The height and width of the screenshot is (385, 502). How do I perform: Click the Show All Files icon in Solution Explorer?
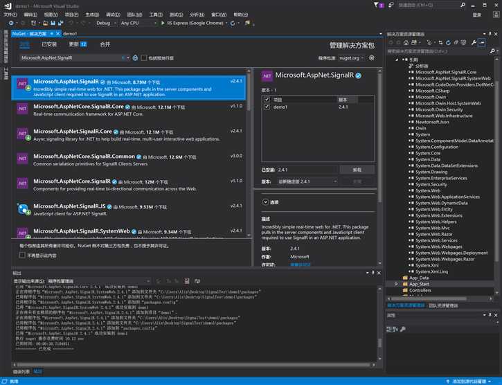pos(463,43)
